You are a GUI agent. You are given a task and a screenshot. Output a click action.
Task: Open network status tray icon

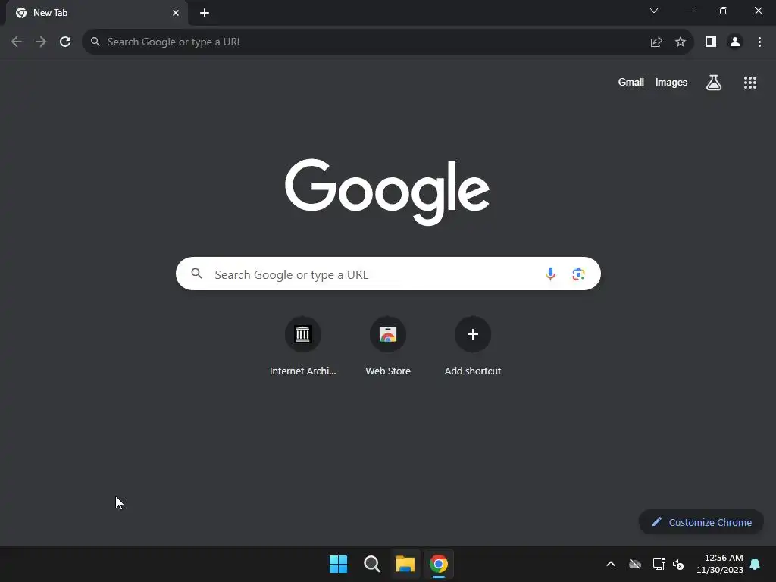point(659,564)
